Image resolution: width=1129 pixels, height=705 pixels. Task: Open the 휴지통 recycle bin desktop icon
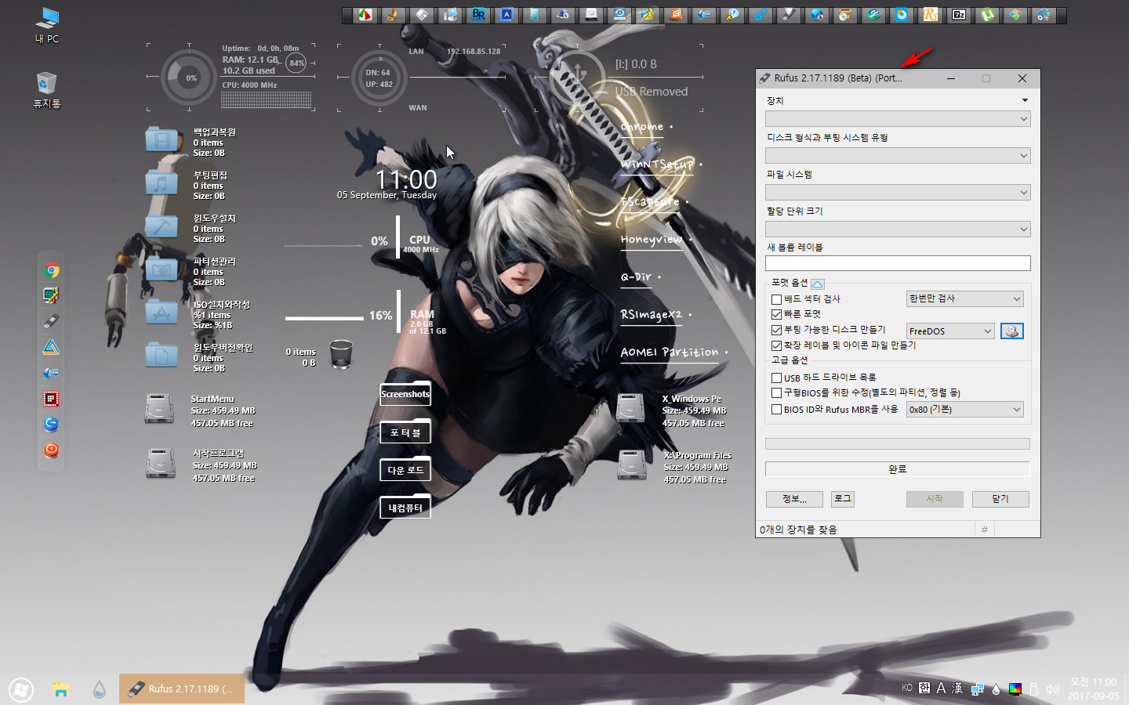(x=47, y=90)
